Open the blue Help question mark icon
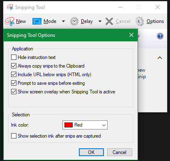This screenshot has height=161, width=170. point(160,36)
